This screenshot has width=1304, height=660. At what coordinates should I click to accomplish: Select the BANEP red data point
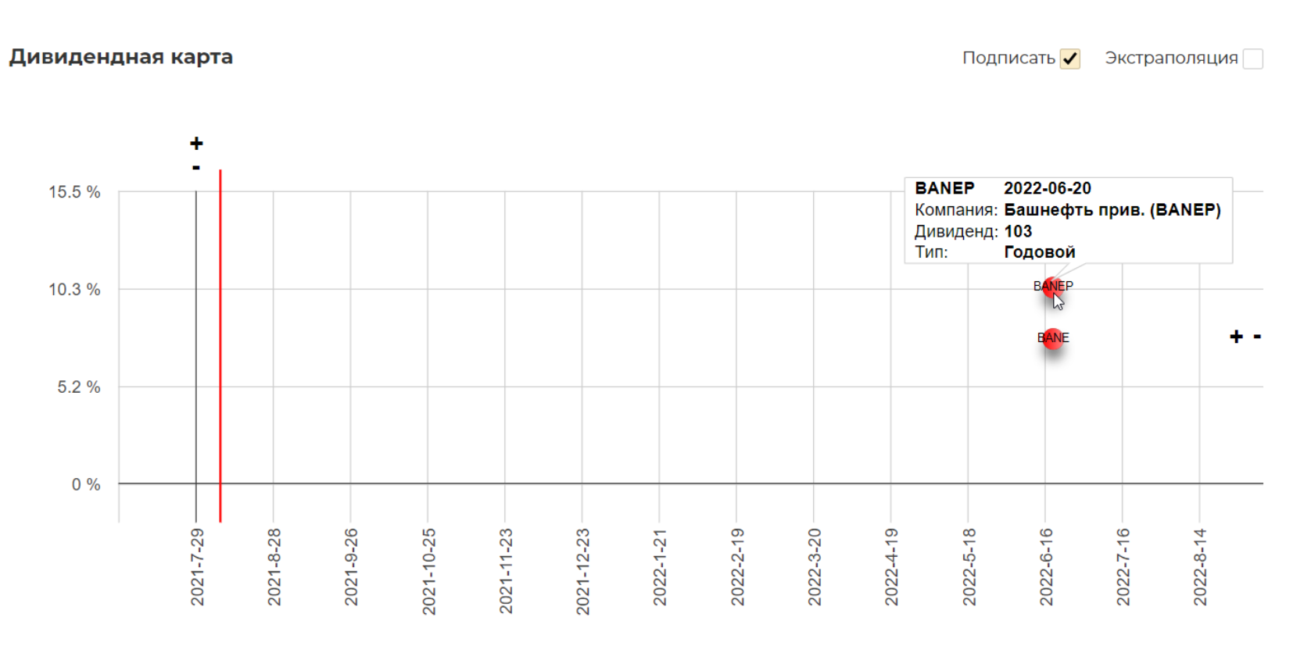1052,287
